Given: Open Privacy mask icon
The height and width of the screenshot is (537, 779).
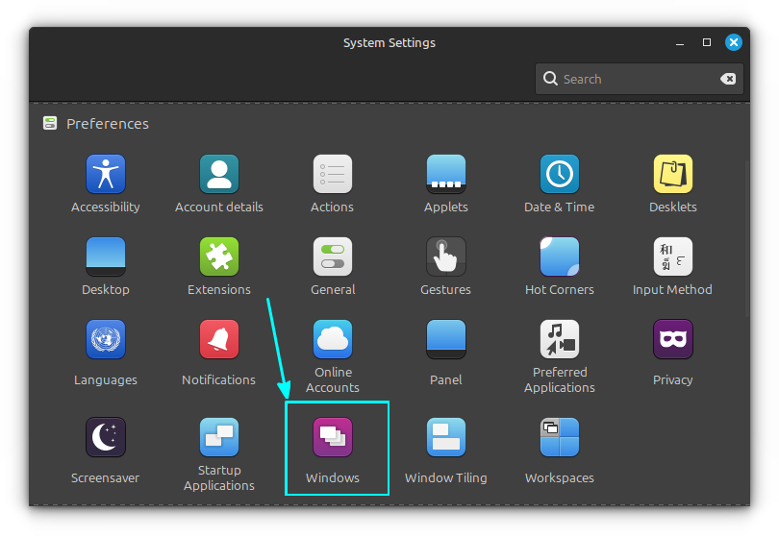Looking at the screenshot, I should [x=673, y=340].
